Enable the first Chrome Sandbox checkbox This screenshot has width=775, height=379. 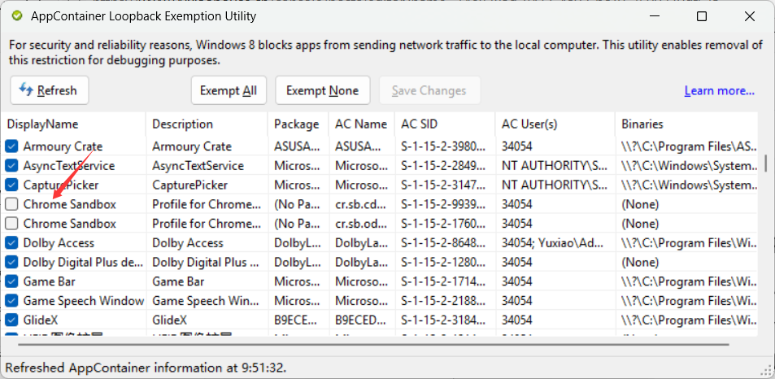coord(11,204)
